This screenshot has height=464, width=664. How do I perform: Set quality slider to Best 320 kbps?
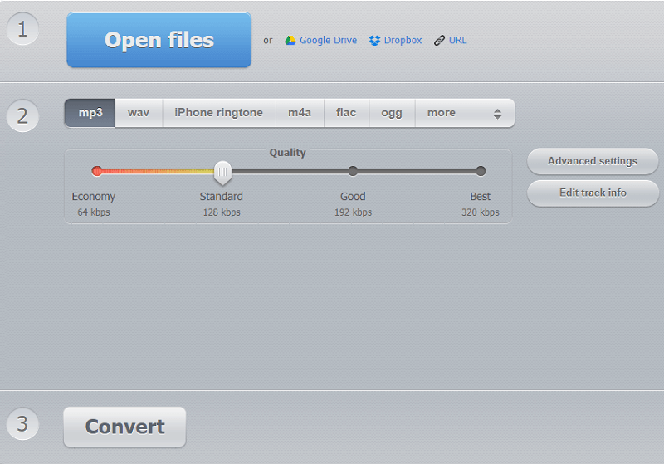coord(481,171)
